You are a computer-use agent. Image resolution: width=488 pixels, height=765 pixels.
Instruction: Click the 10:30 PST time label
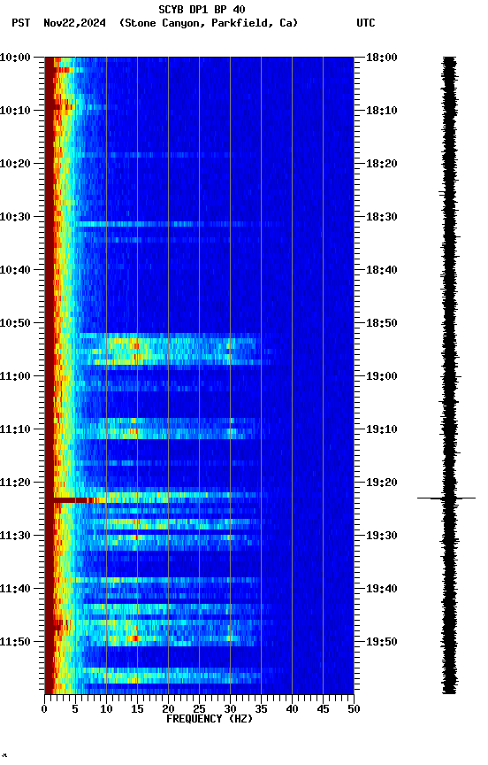(x=15, y=217)
